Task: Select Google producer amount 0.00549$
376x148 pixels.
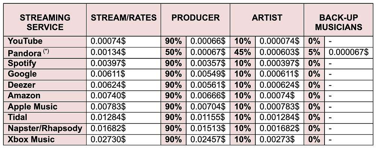Action: [x=208, y=75]
